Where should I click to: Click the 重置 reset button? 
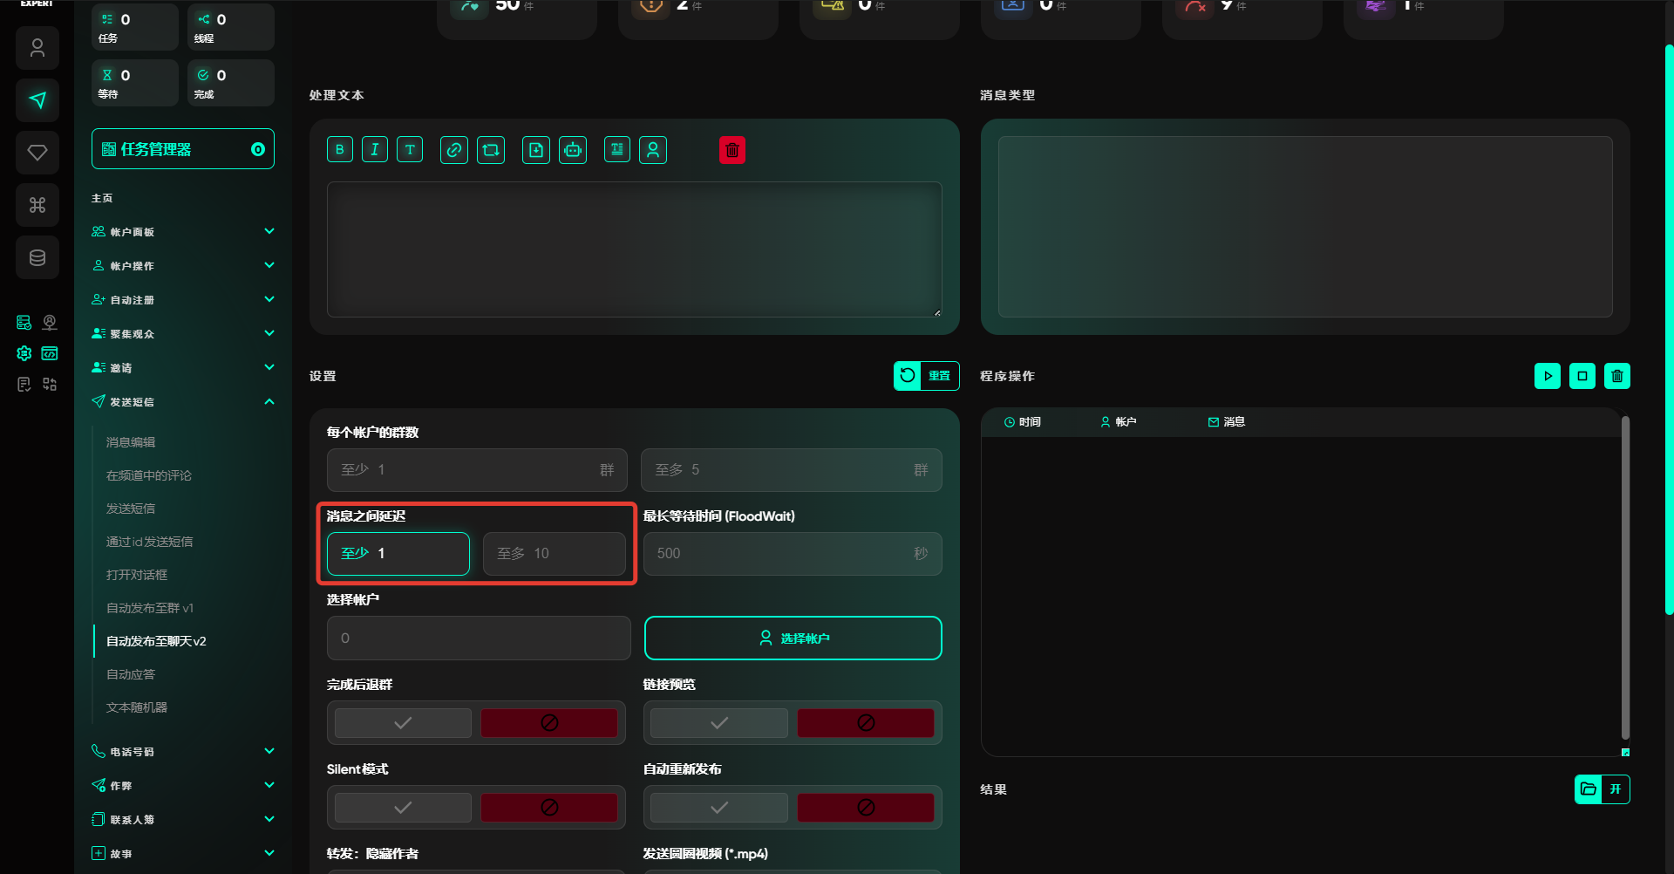(x=926, y=376)
